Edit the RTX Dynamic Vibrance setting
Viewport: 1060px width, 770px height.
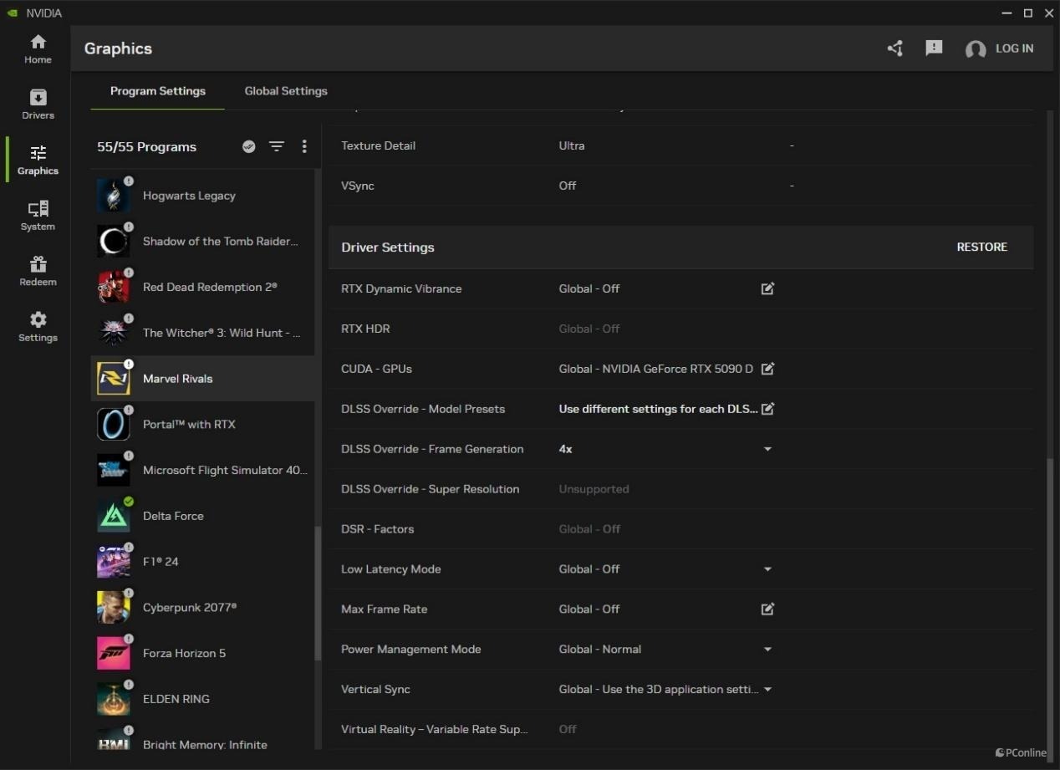[x=767, y=288]
